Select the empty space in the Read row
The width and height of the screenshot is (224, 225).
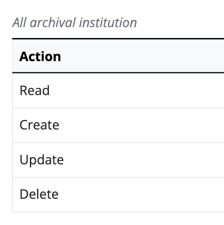[136, 91]
